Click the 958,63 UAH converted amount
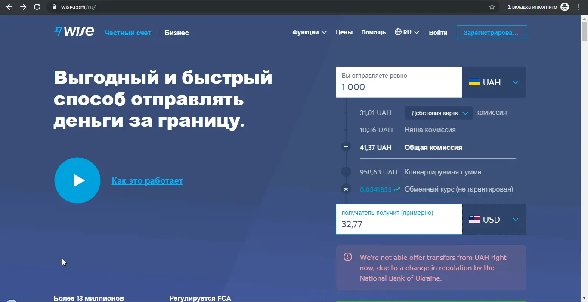This screenshot has width=588, height=302. (x=379, y=172)
